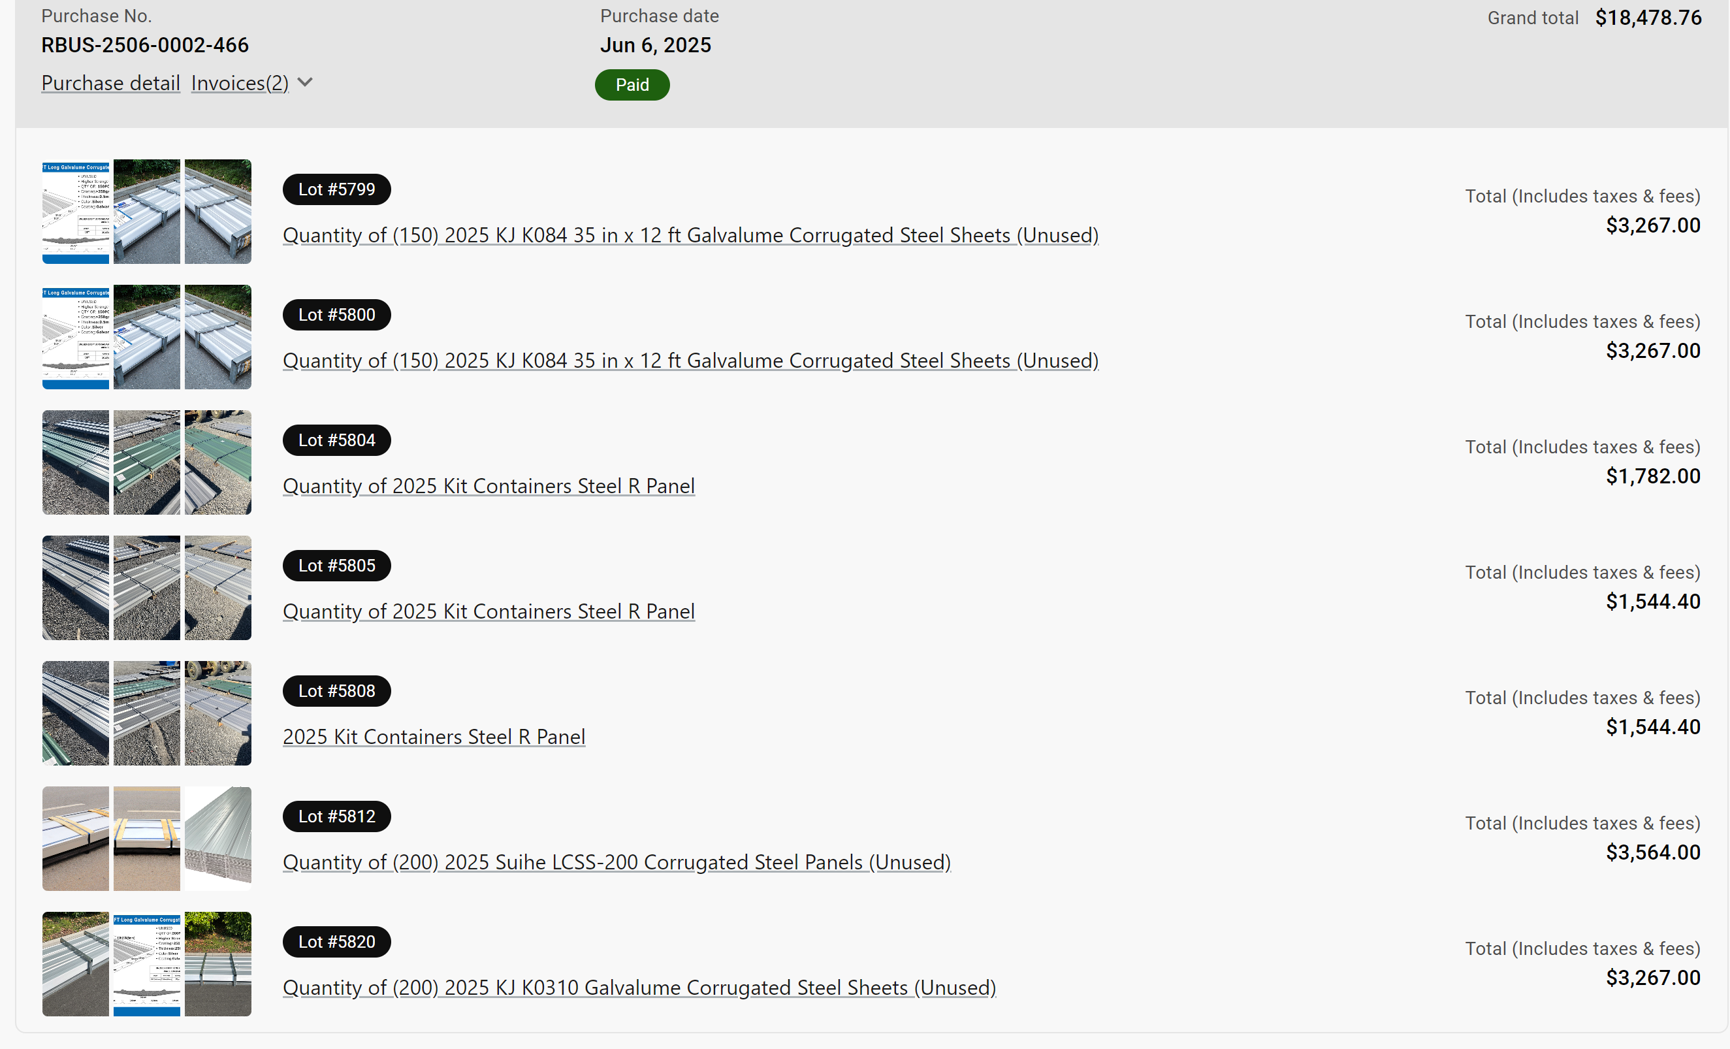Image resolution: width=1730 pixels, height=1049 pixels.
Task: Select the Lot #5799 badge
Action: click(336, 189)
